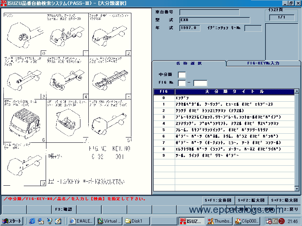Select FIG row 2 クラッチ トランスミッション
This screenshot has width=302, height=226.
pyautogui.click(x=224, y=110)
